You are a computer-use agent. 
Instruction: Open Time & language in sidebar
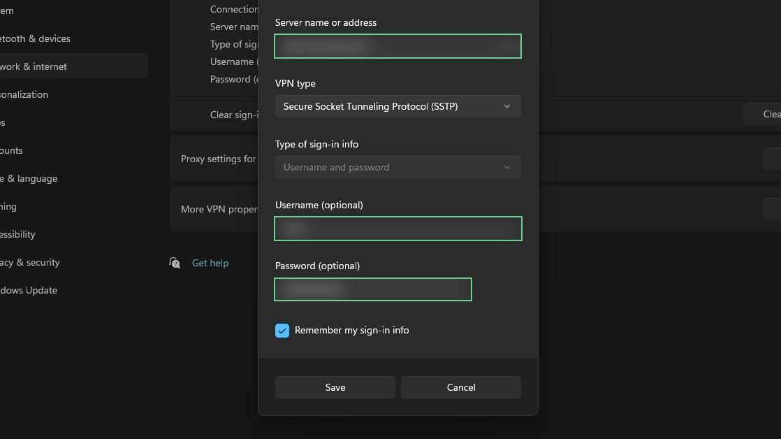click(x=29, y=178)
